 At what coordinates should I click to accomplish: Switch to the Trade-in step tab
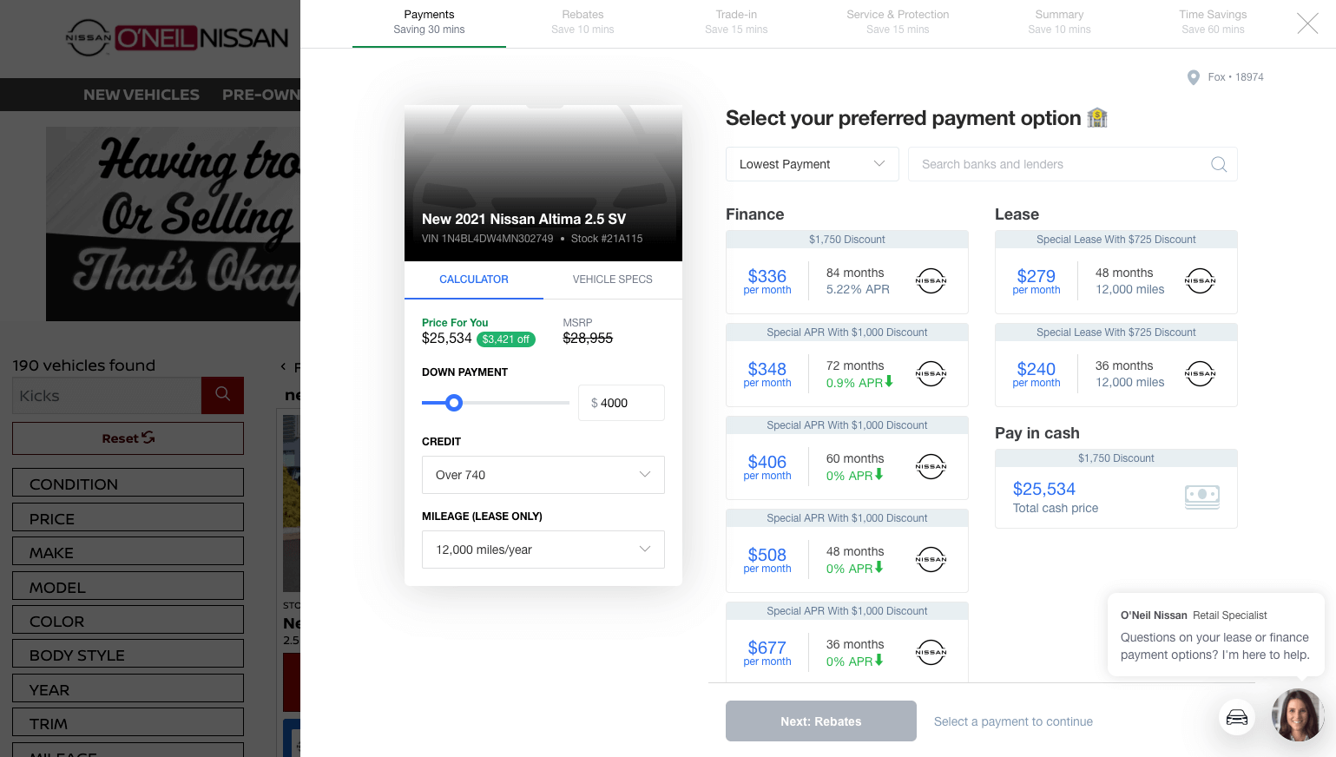736,23
